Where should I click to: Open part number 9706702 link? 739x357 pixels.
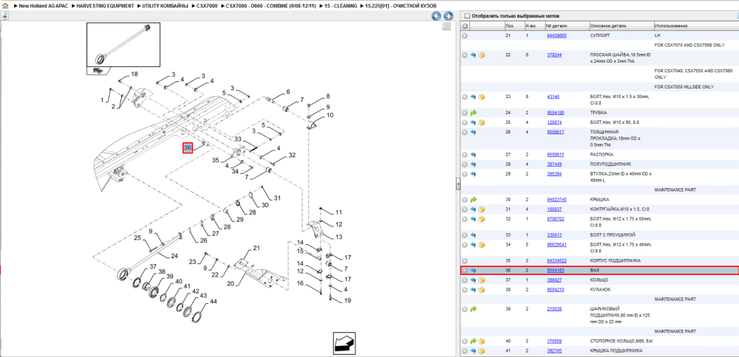(556, 219)
